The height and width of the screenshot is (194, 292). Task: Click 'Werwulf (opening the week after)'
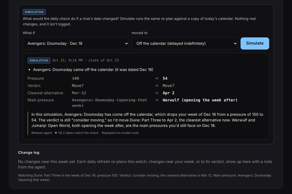(200, 100)
